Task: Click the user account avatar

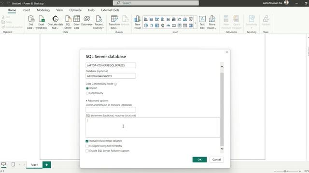Action: [x=286, y=2]
